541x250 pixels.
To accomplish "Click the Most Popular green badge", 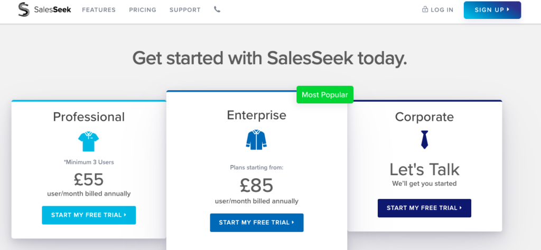I will 325,95.
